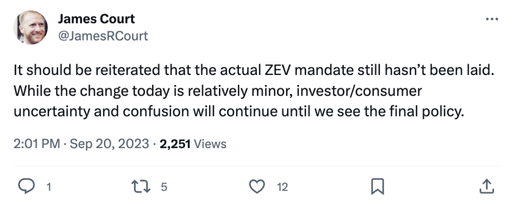Bookmark this tweet
Screen dimensions: 514x206
point(376,187)
